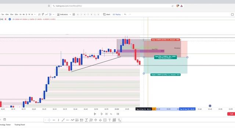Step replay forward one bar
This screenshot has height=132, width=235.
coord(106,114)
